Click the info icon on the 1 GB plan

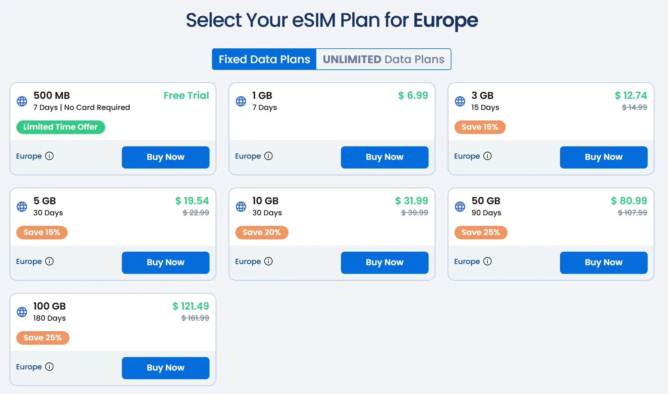268,156
